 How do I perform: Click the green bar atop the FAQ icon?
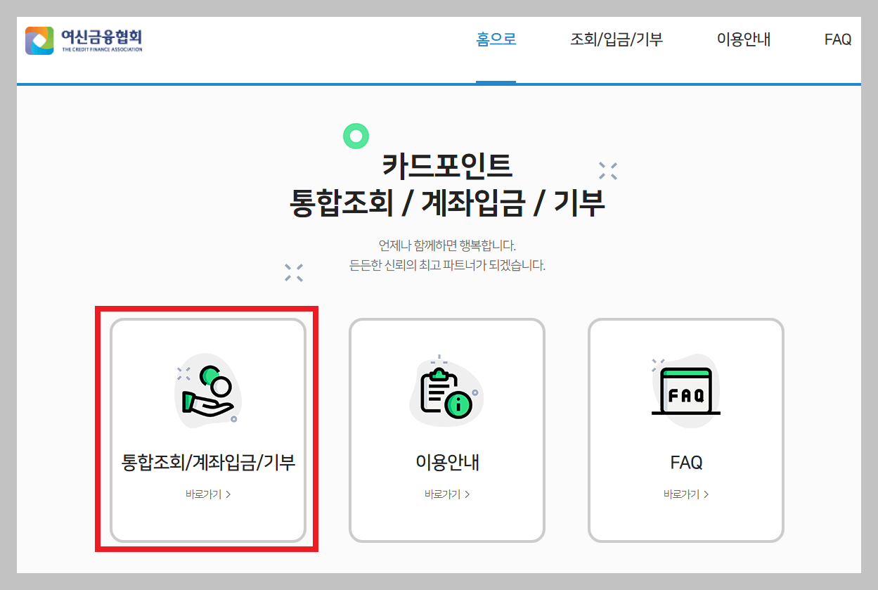click(685, 372)
